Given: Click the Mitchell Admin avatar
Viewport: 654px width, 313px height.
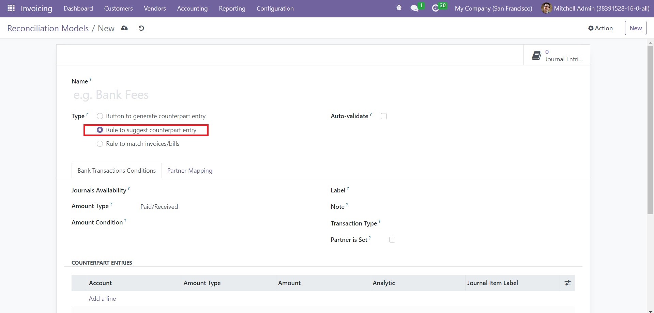Looking at the screenshot, I should pos(546,8).
